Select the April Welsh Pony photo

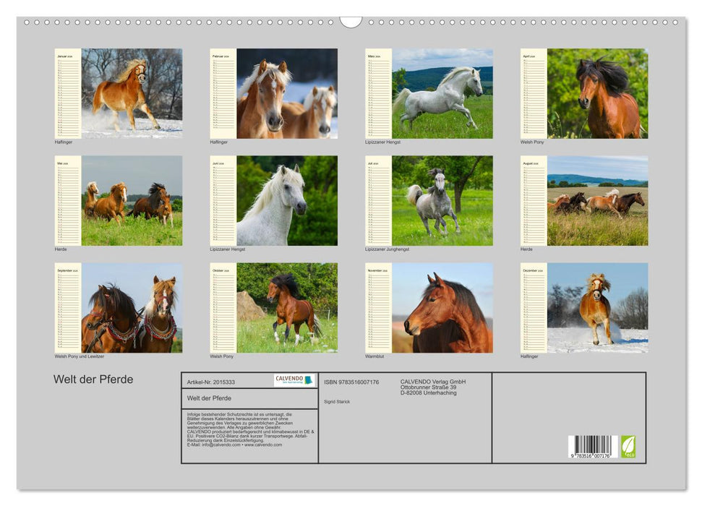(597, 93)
